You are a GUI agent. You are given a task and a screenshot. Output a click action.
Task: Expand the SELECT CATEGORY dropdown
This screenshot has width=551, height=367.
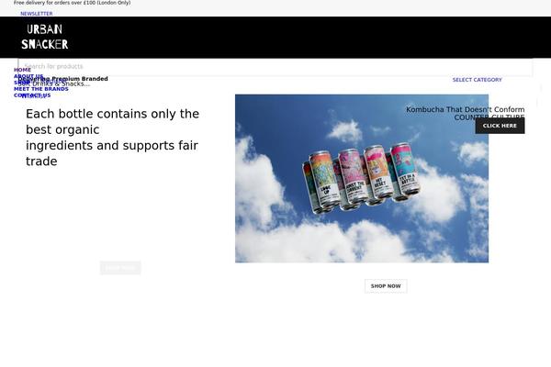tap(477, 80)
